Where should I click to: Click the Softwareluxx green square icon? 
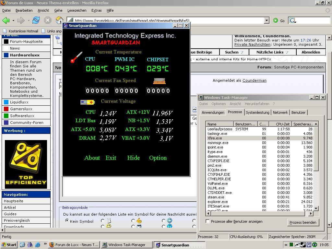(x=6, y=116)
